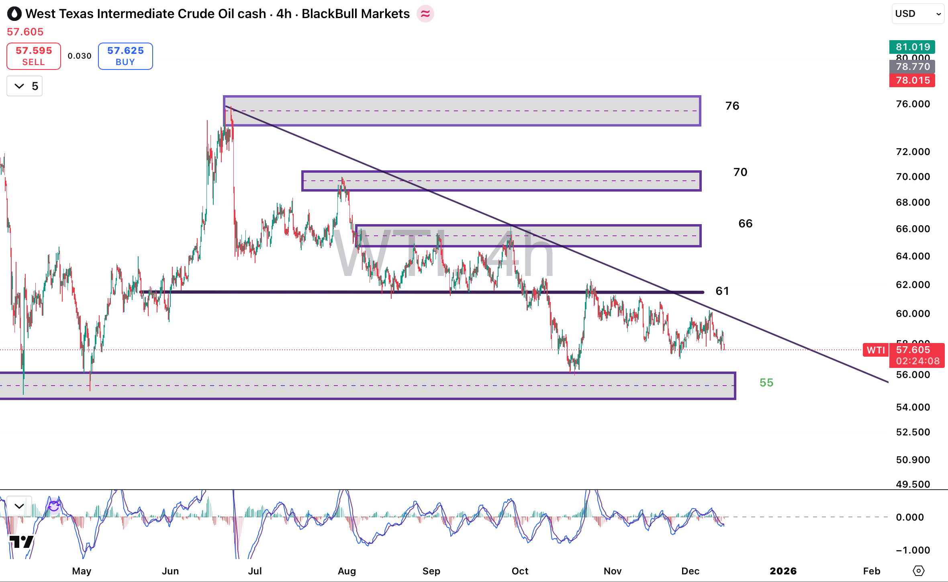Open similar symbols via the pink comparison icon
948x582 pixels.
pyautogui.click(x=425, y=13)
